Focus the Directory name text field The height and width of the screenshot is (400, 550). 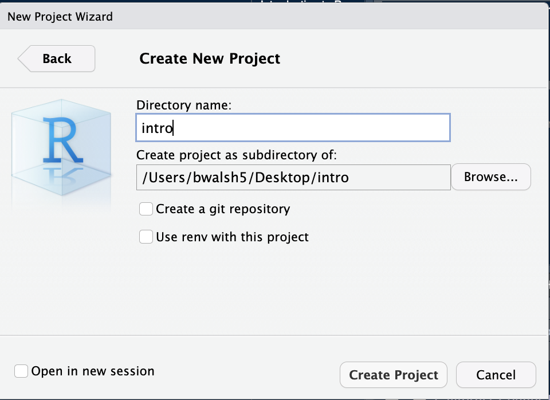(292, 128)
